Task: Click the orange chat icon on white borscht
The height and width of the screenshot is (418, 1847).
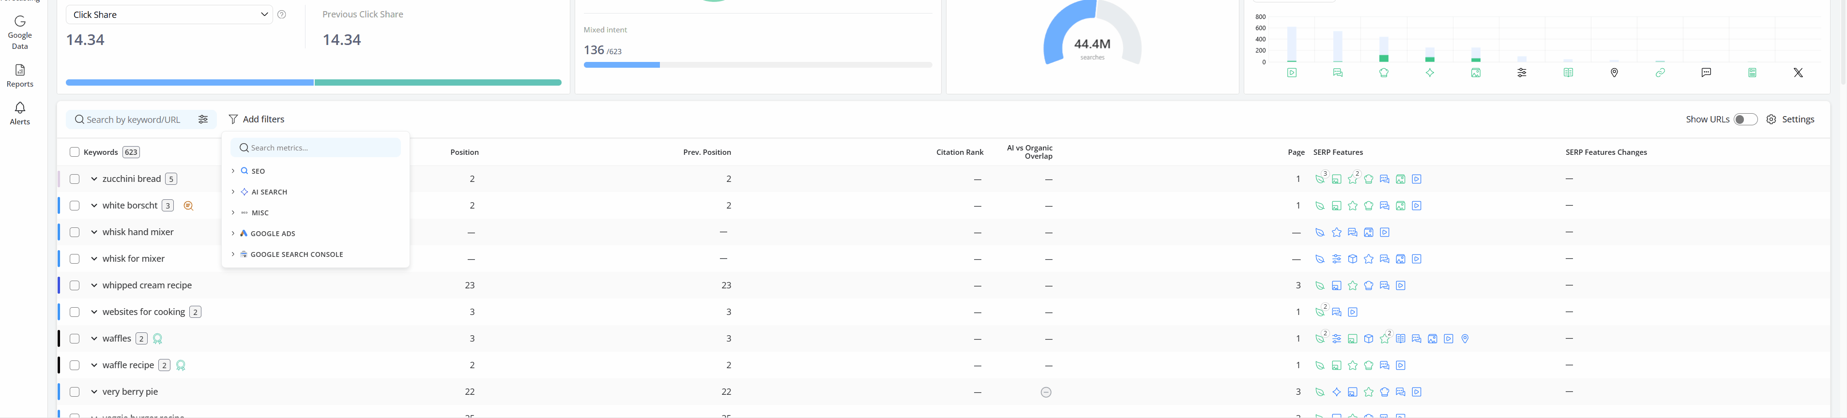Action: (188, 206)
